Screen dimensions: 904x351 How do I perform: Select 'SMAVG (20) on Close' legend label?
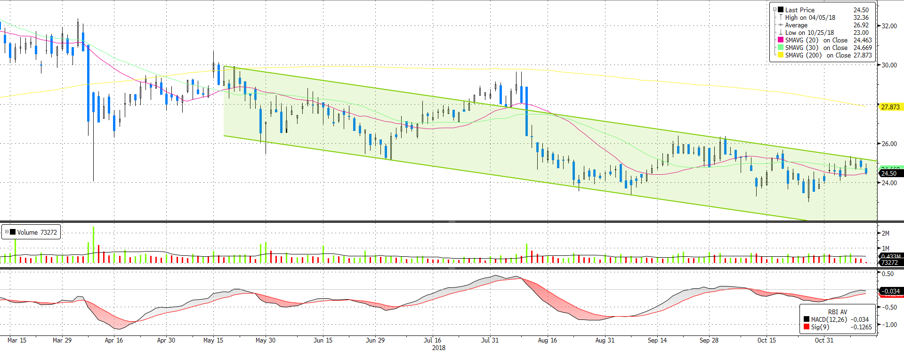point(816,40)
